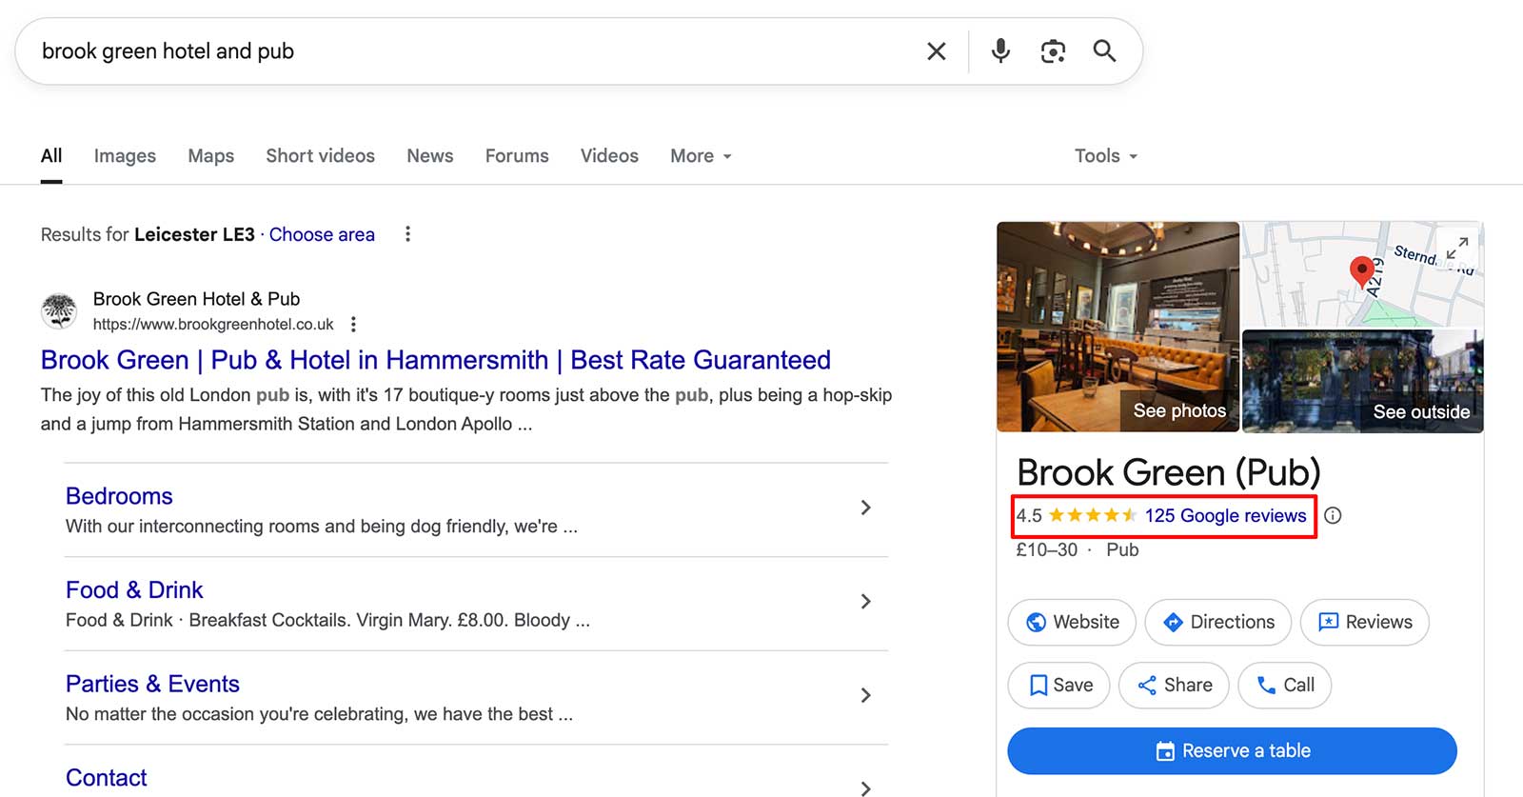
Task: Expand the Parties & Events chevron
Action: [x=865, y=696]
